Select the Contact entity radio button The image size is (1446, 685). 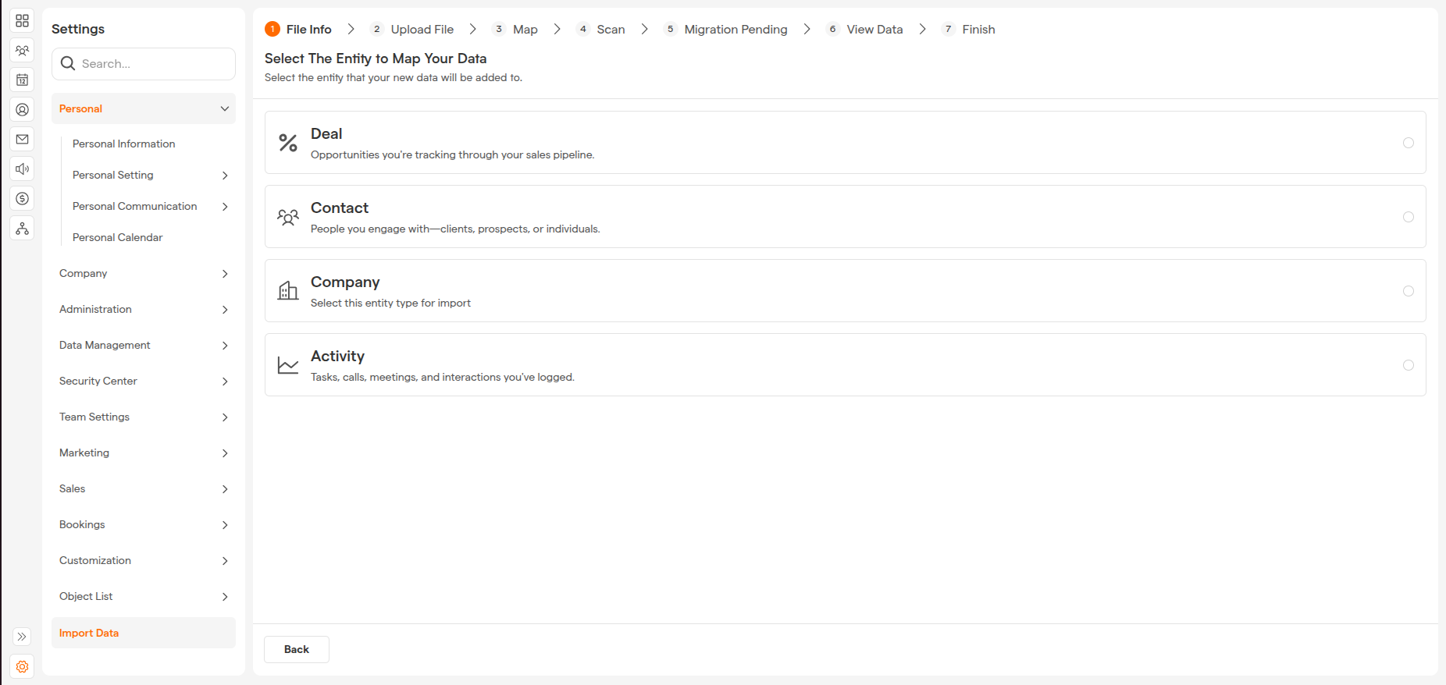tap(1408, 217)
